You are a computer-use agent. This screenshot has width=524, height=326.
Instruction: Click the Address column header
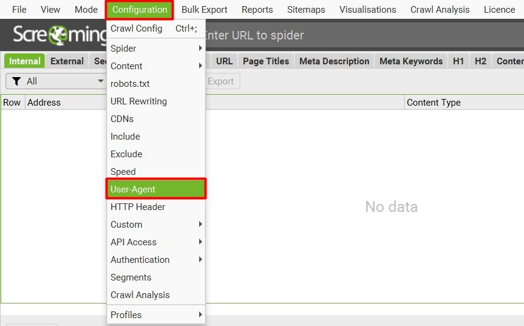pos(44,103)
